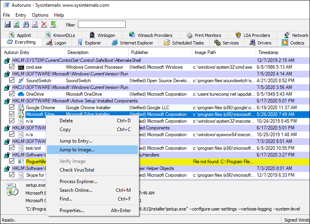
Task: Click the Refresh toolbar icon
Action: coord(17,25)
